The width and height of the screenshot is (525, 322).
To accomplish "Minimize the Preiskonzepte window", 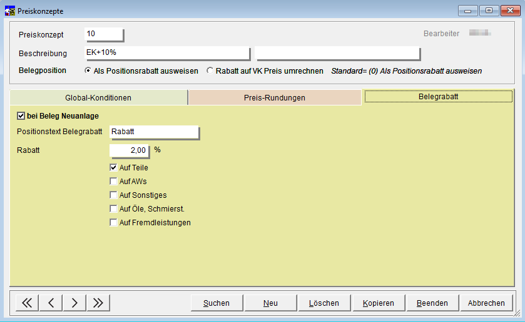I will [468, 11].
